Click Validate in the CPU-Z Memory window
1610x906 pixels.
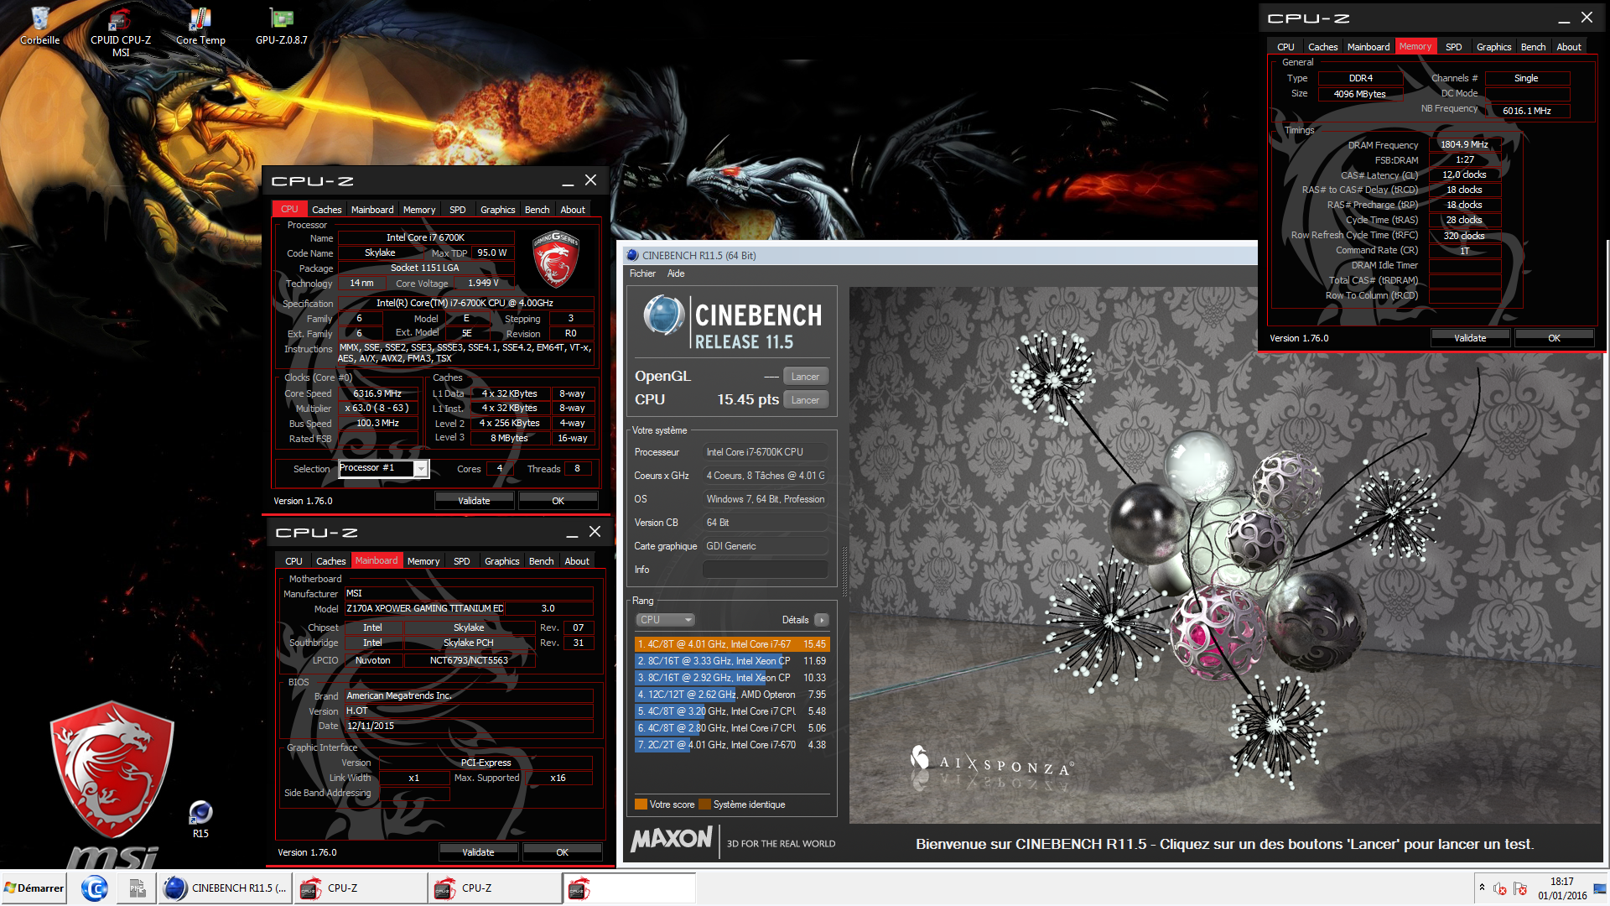coord(1470,338)
